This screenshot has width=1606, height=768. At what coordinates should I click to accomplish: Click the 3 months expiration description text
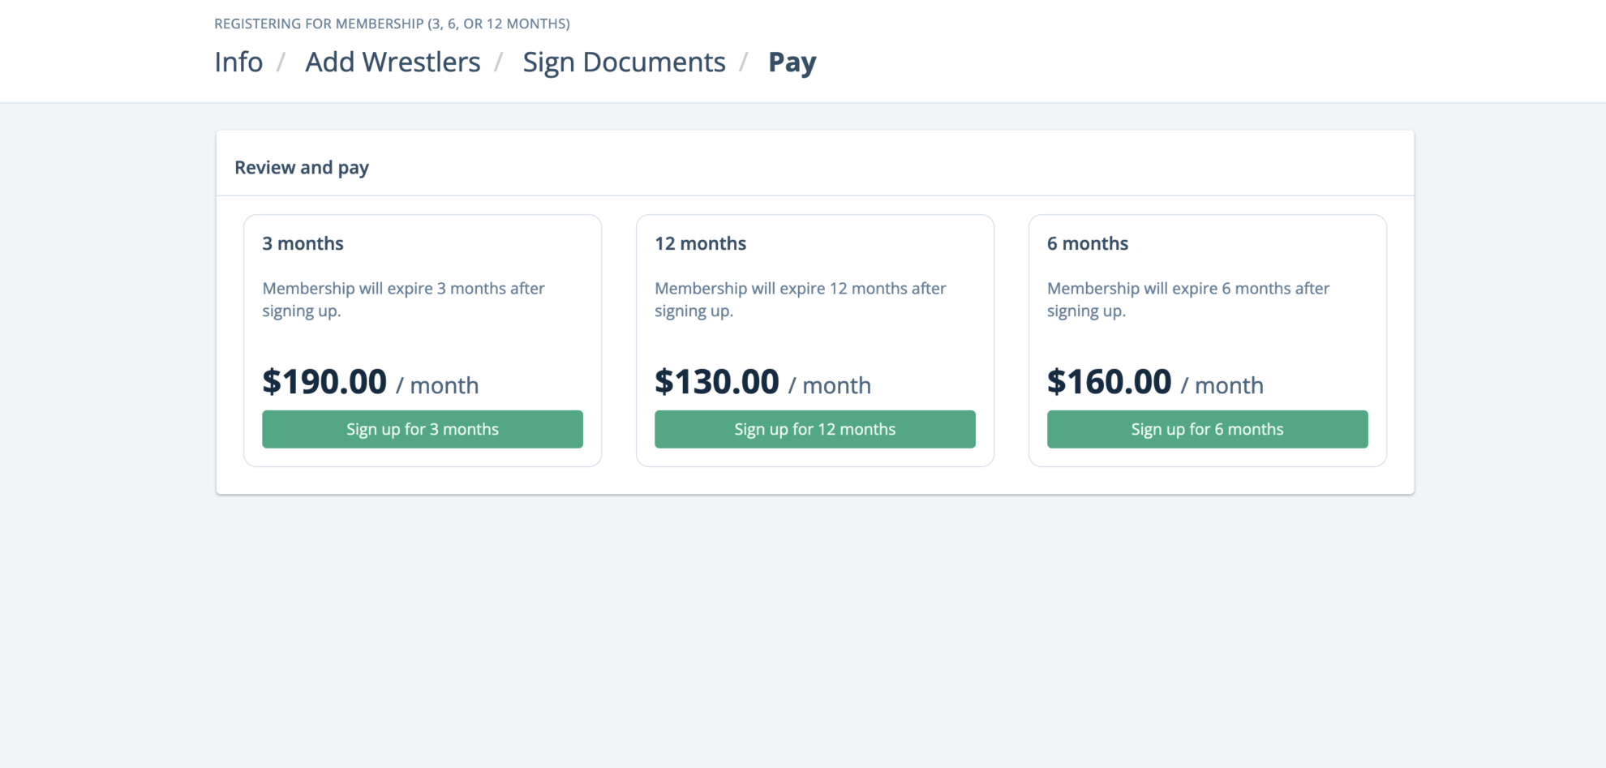pyautogui.click(x=403, y=299)
